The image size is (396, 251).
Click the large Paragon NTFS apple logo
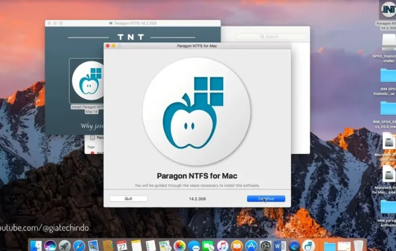point(197,112)
